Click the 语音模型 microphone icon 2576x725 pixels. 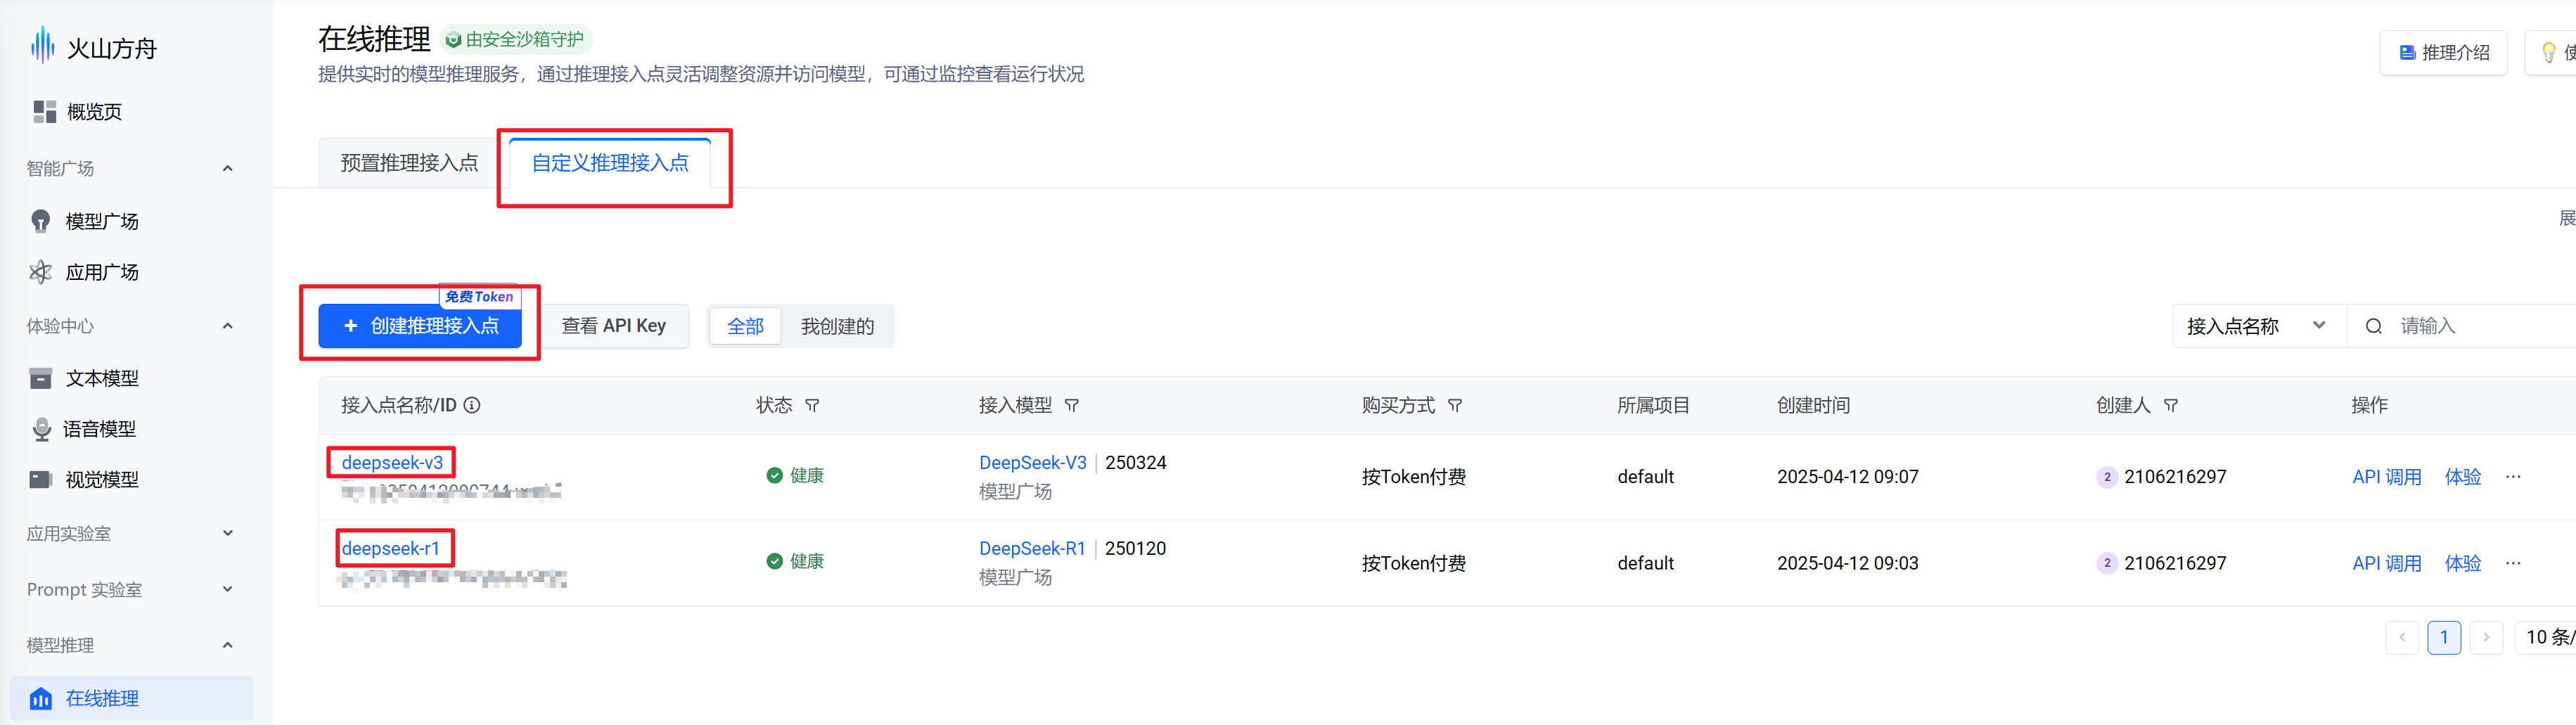coord(41,429)
